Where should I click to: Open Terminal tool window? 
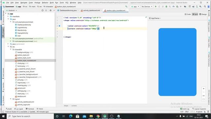pos(30,109)
